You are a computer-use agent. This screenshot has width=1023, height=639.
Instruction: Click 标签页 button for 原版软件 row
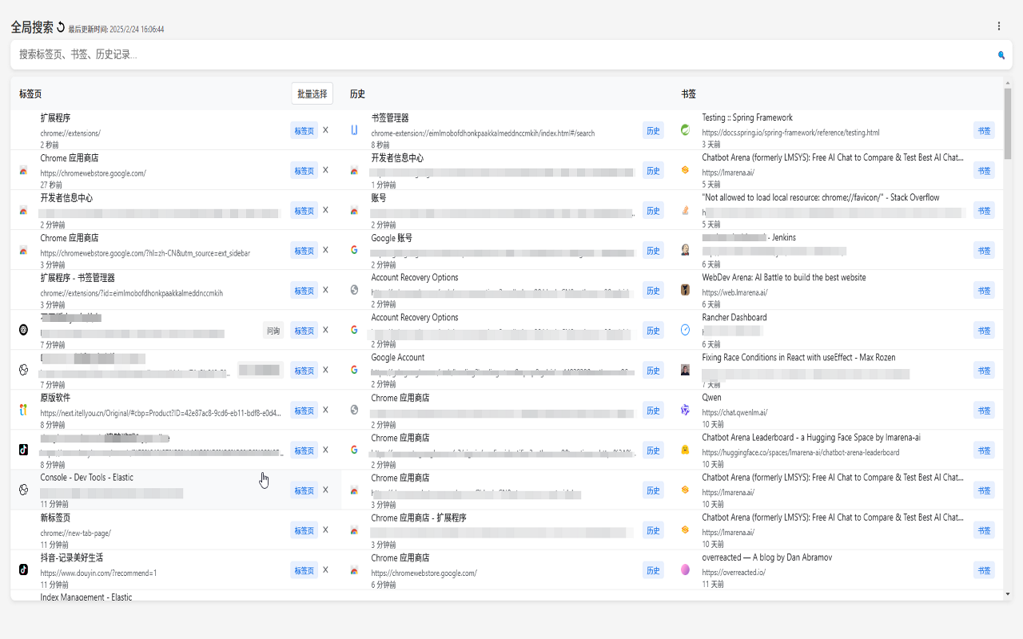pos(305,411)
